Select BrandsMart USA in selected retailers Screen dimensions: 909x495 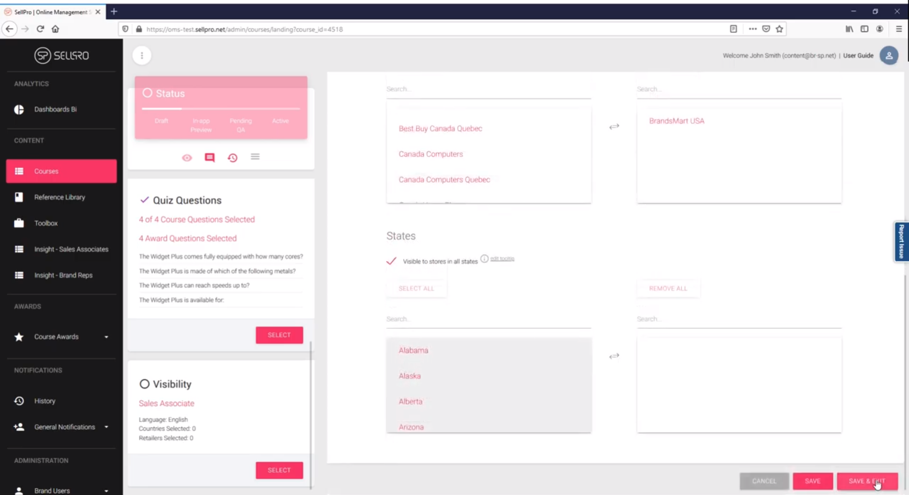coord(677,121)
